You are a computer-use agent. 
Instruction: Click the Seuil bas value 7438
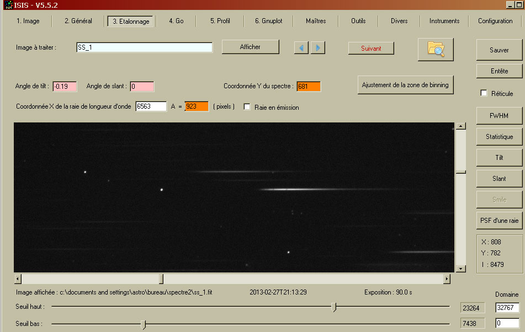pyautogui.click(x=472, y=323)
